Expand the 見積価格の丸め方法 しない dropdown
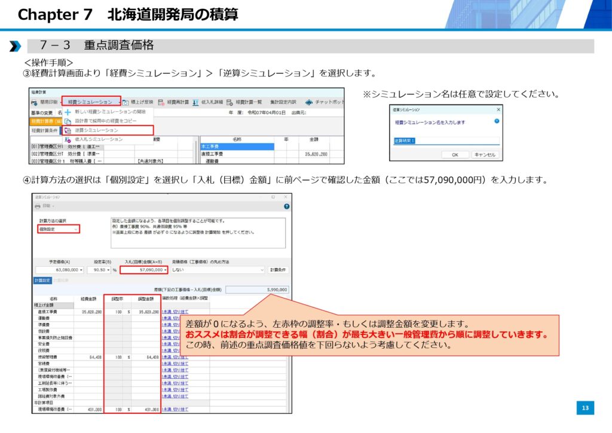This screenshot has width=612, height=433. (x=217, y=270)
